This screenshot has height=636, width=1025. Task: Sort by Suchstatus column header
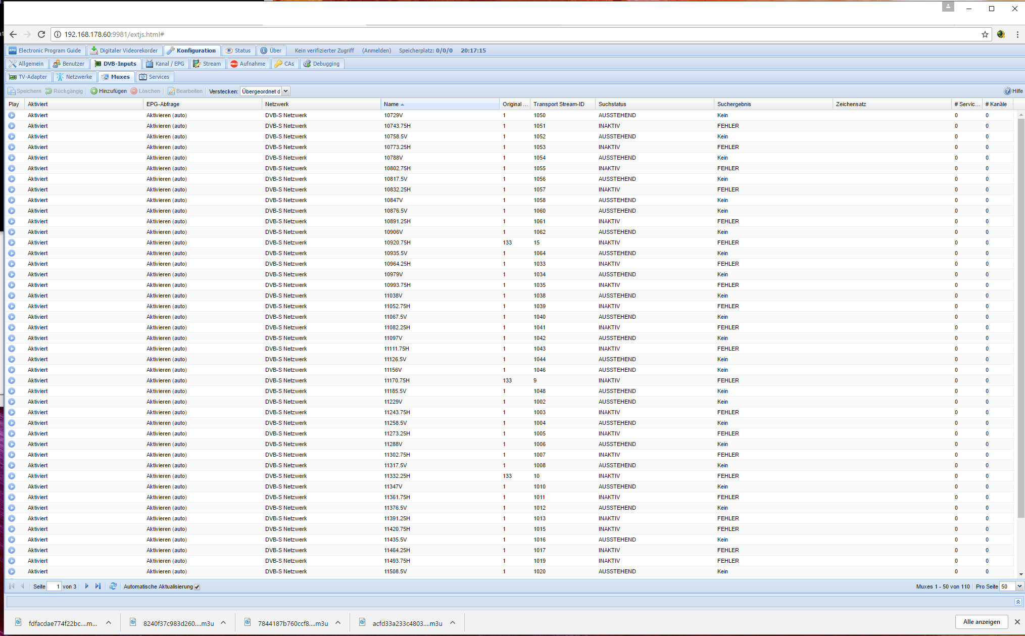pos(654,104)
